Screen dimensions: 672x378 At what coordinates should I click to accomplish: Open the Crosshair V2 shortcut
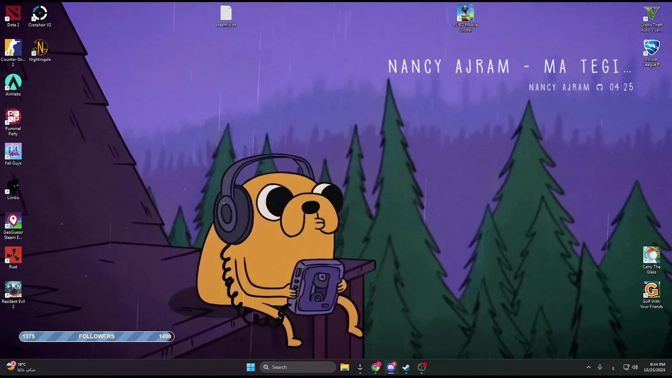(40, 16)
